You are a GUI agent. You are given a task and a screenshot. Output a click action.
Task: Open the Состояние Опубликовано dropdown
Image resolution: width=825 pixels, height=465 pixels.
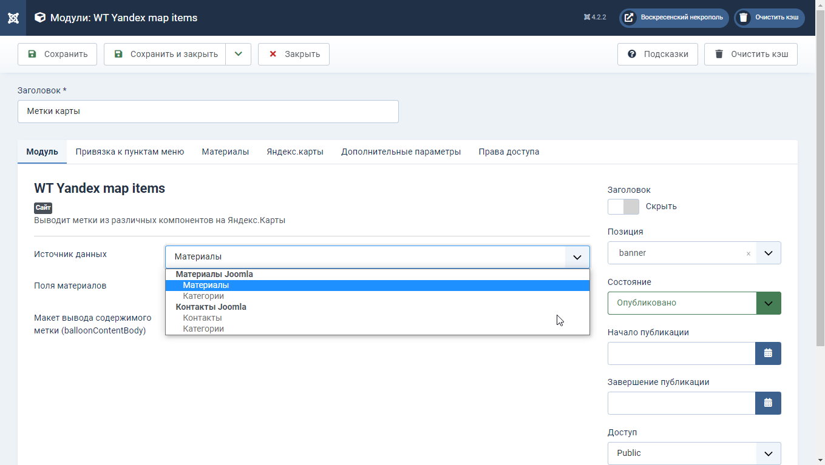694,303
